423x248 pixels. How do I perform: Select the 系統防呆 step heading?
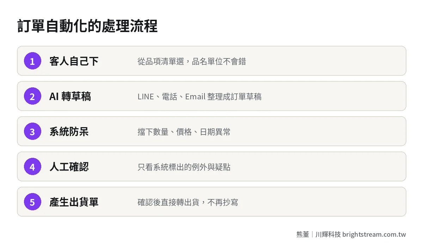coord(69,132)
